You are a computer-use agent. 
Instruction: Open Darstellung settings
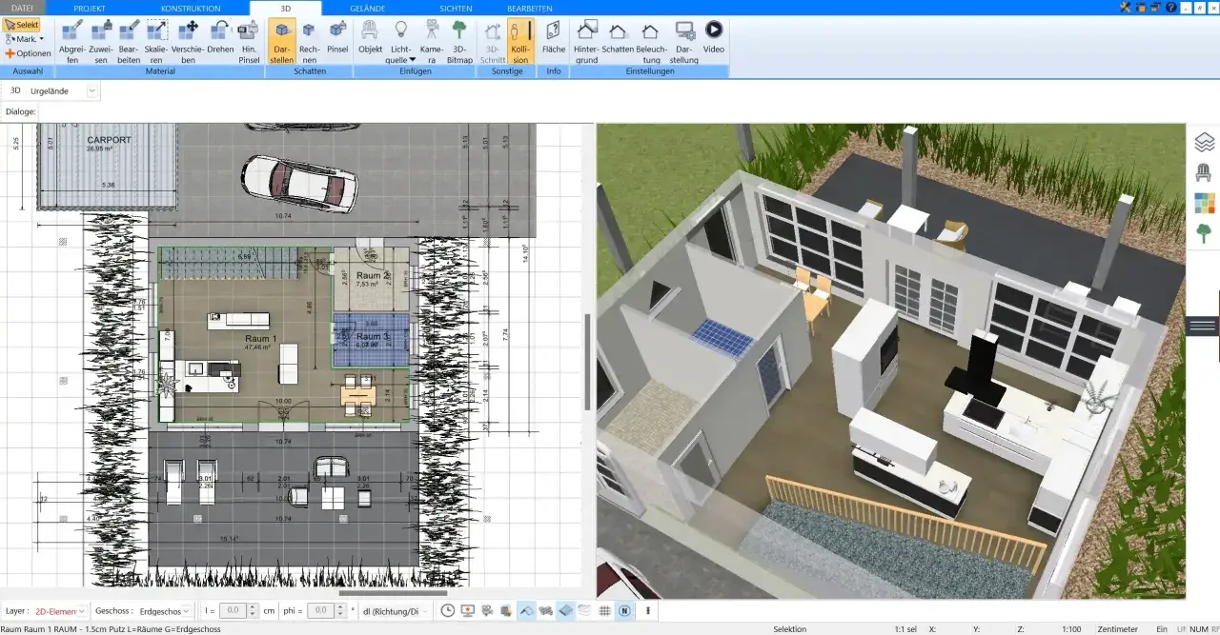684,41
